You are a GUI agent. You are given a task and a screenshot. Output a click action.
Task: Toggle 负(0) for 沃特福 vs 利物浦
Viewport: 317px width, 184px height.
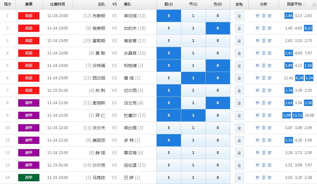point(218,66)
